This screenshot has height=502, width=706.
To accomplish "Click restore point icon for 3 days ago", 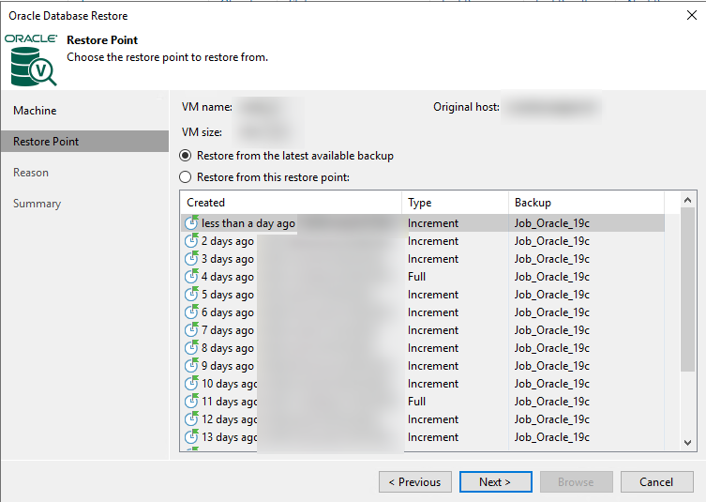I will pos(192,259).
